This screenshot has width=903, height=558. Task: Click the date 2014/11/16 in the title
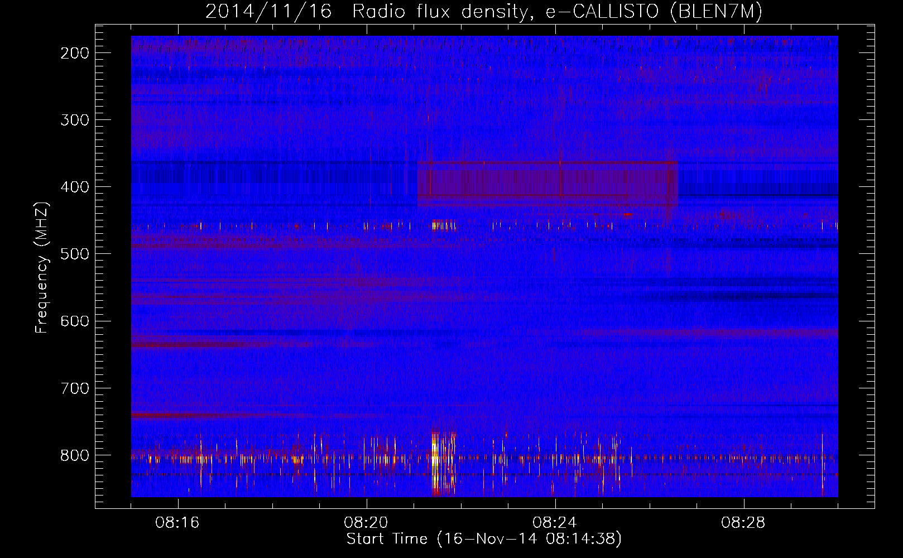coord(269,12)
